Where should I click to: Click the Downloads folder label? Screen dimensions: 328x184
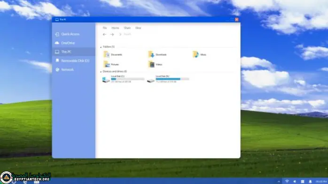[161, 54]
